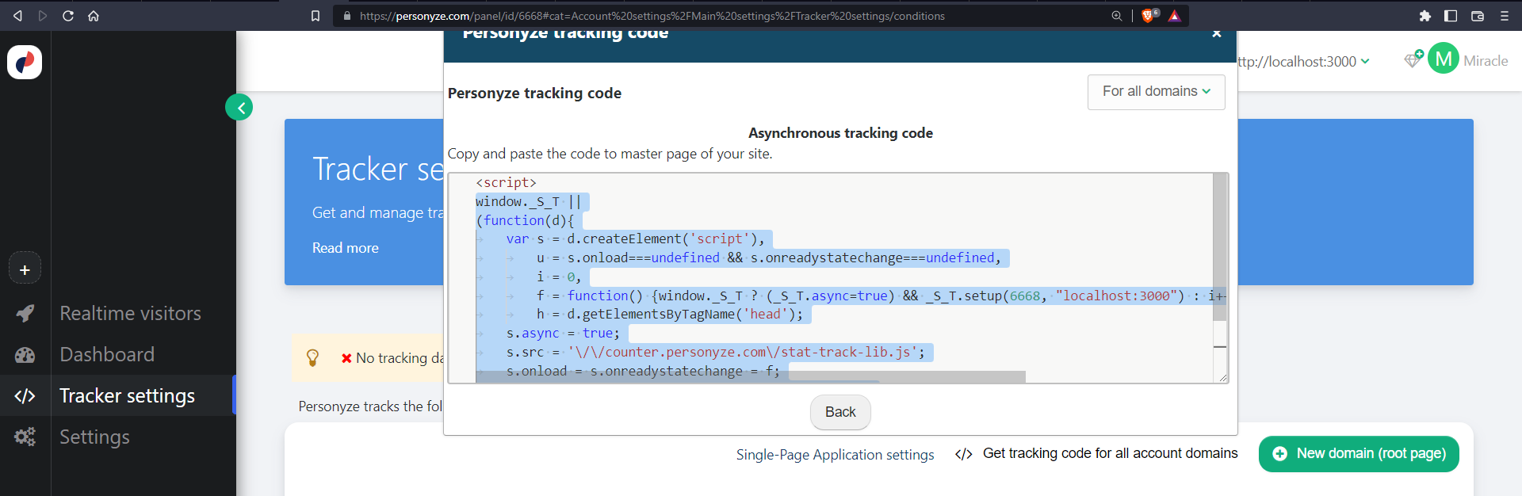Viewport: 1522px width, 496px height.
Task: Click the Back button in the dialog
Action: point(840,412)
